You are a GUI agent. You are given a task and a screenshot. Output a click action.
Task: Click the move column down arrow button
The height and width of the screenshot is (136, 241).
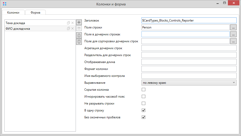pos(79,41)
